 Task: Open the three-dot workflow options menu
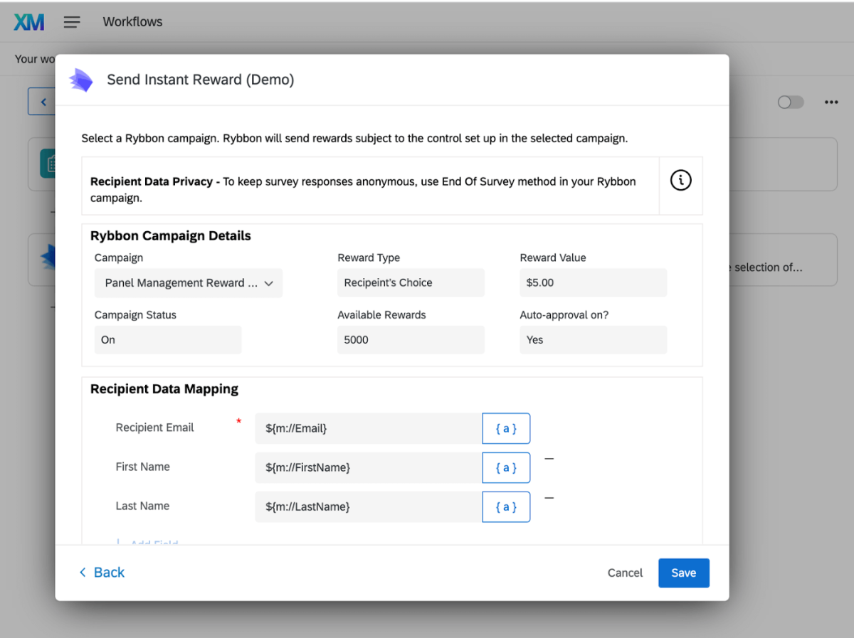tap(831, 102)
